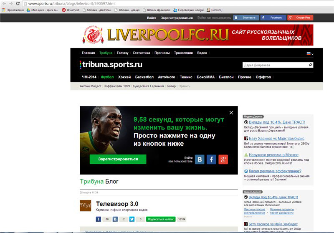Screen dimensions: 334x233
Task: Open the Приложения apps bookmark
Action: [13, 10]
